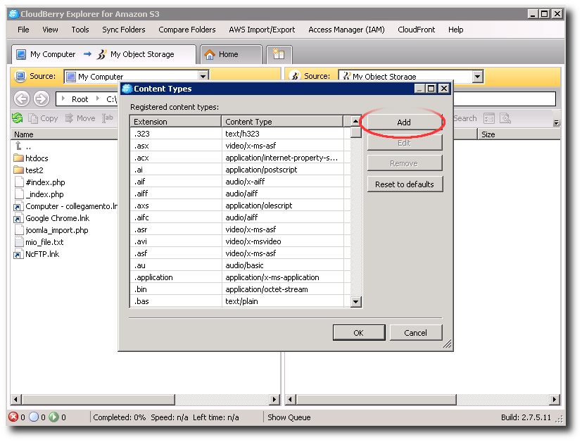Open the right Source 'My Object Storage' dropdown
Viewport: 582px width, 442px height.
tap(477, 77)
